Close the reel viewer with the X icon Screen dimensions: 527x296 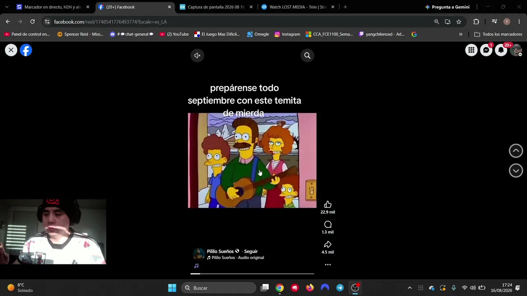11,50
